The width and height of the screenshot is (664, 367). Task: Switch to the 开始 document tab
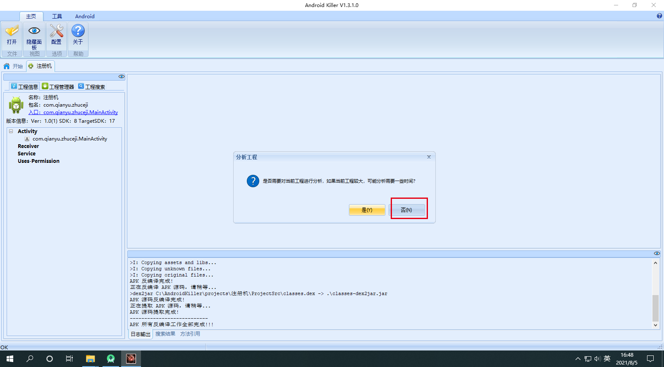click(x=13, y=66)
